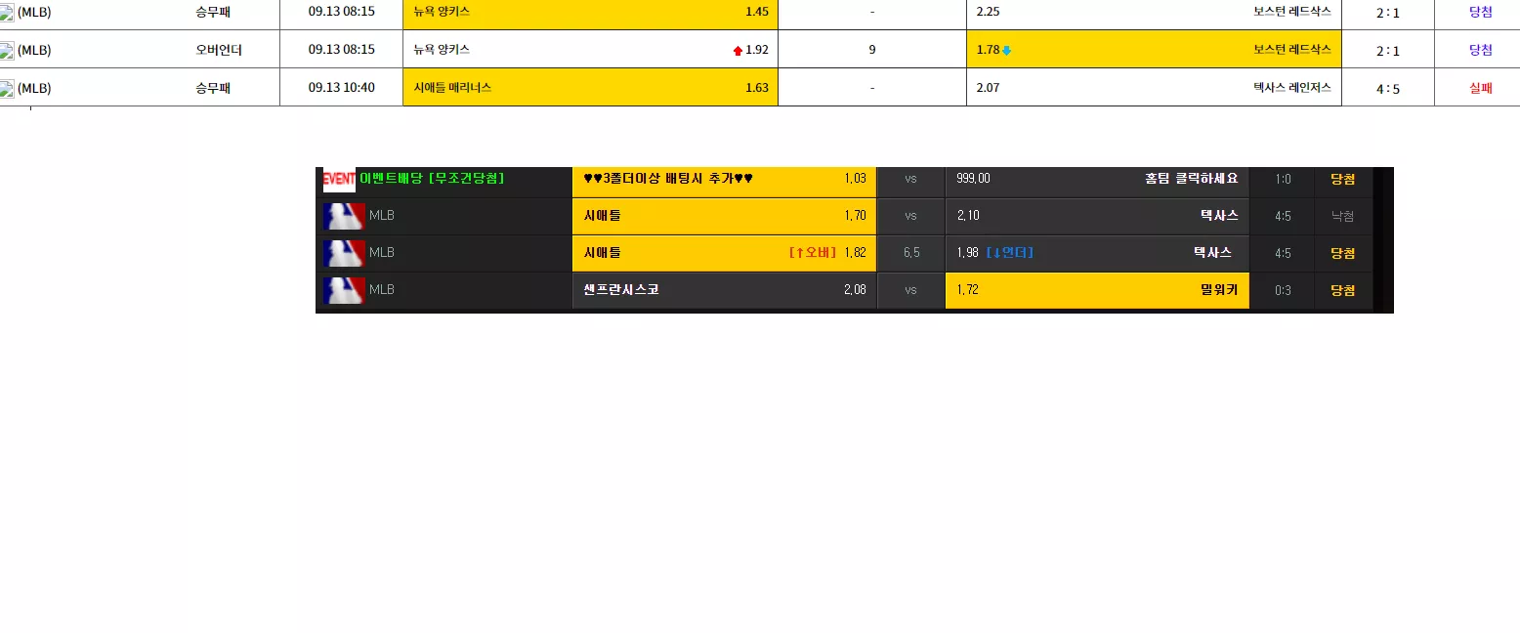This screenshot has width=1520, height=633.
Task: Click the 당첨 result in the 밀워키 row
Action: [1342, 290]
